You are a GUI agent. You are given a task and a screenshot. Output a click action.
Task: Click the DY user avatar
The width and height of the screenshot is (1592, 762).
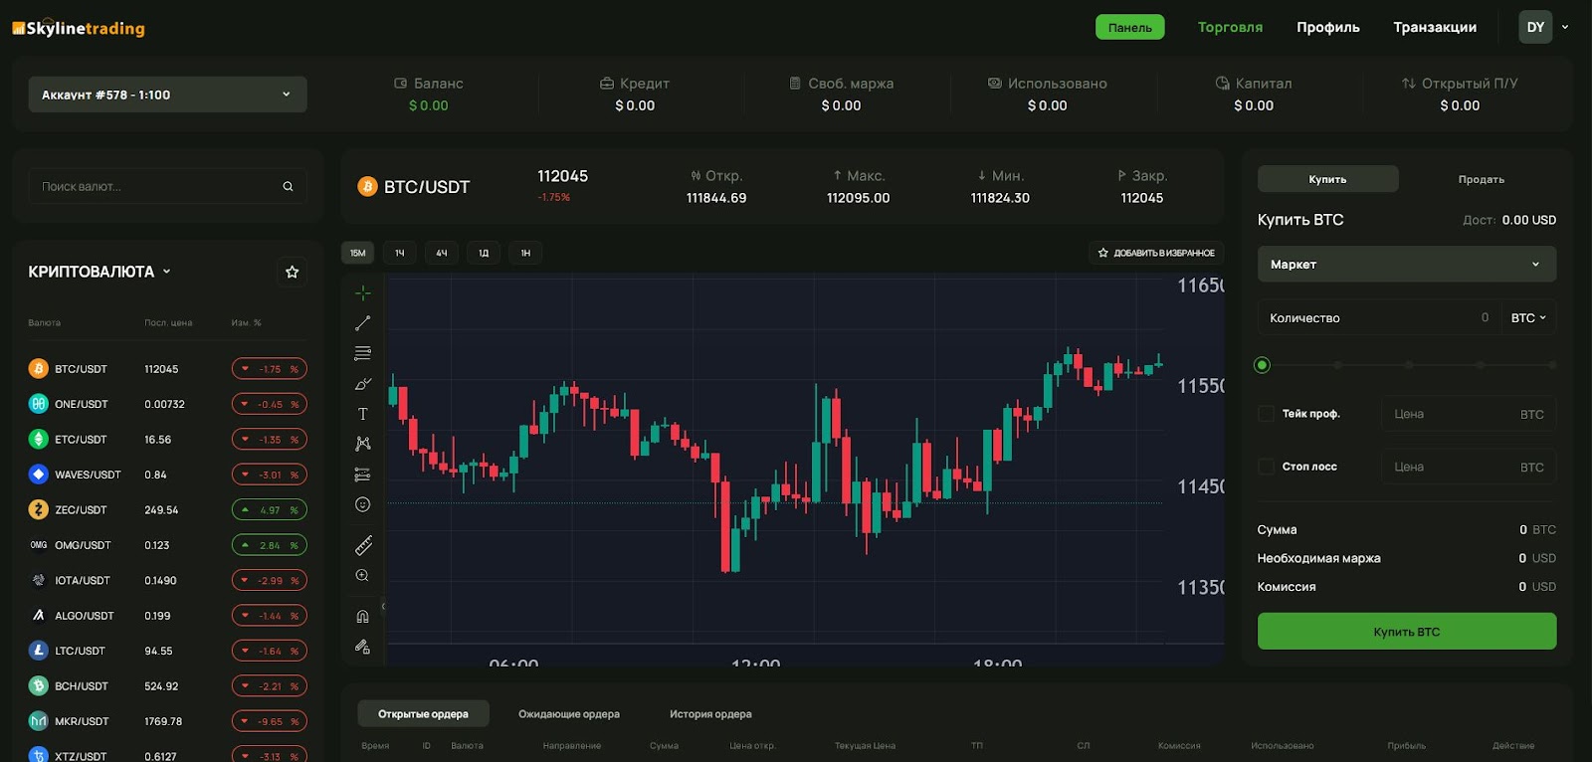(1535, 27)
